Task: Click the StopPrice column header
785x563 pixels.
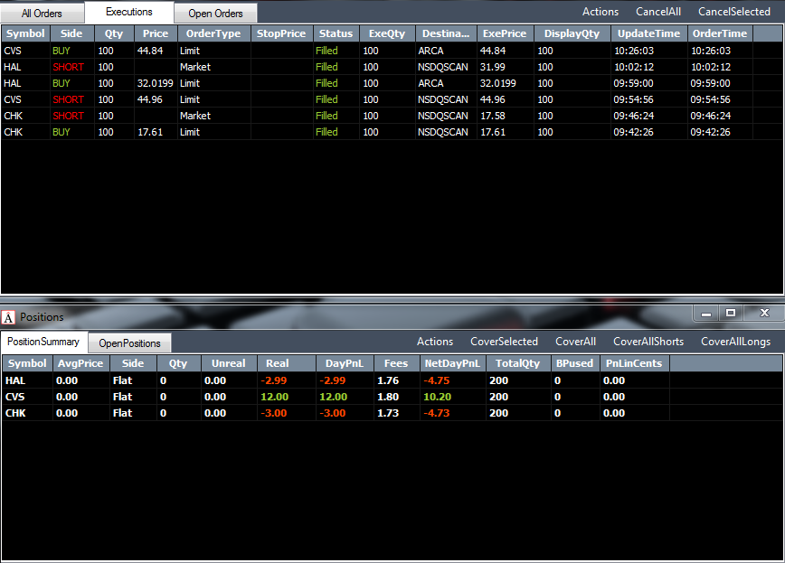Action: tap(281, 33)
